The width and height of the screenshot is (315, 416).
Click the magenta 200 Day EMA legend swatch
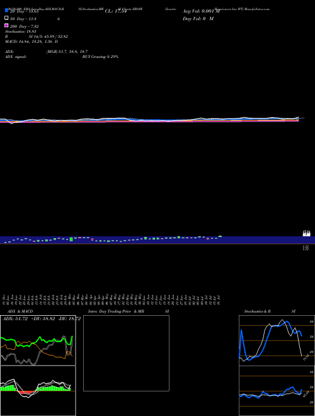[x=6, y=25]
